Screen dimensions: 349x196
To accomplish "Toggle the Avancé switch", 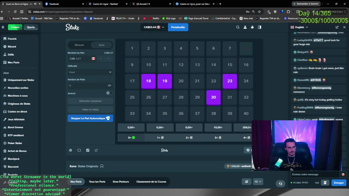I will [109, 93].
